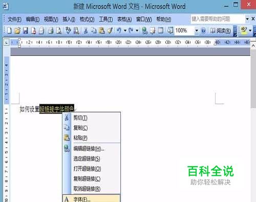The height and width of the screenshot is (202, 256).
Task: Open the 帮助(H) menu
Action: coord(164,19)
